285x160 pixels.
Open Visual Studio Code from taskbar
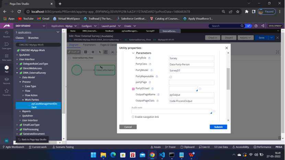162,155
